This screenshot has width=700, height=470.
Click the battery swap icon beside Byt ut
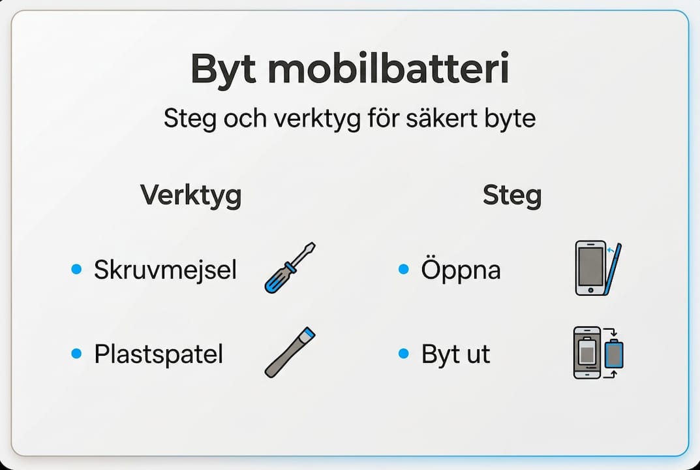[x=598, y=352]
